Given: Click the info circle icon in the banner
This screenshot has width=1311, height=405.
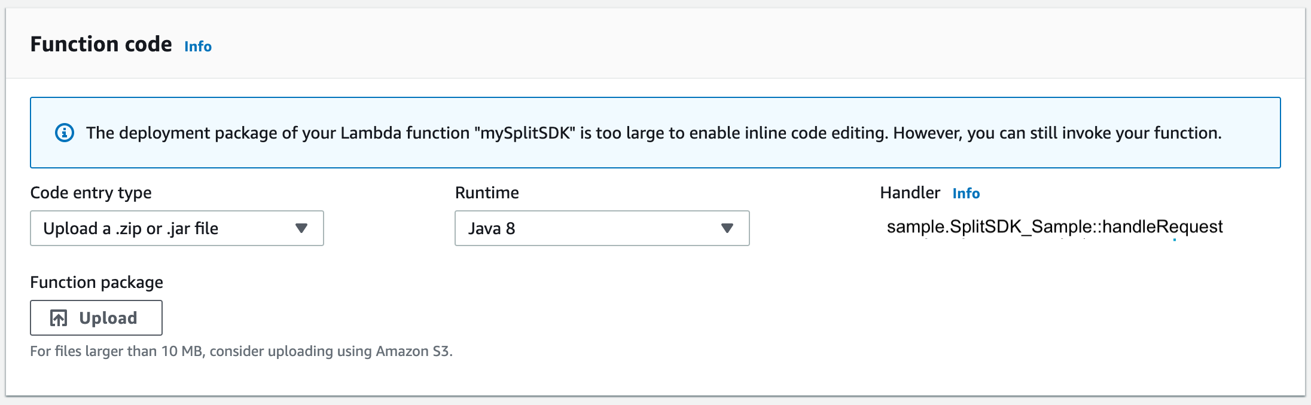Looking at the screenshot, I should (65, 133).
